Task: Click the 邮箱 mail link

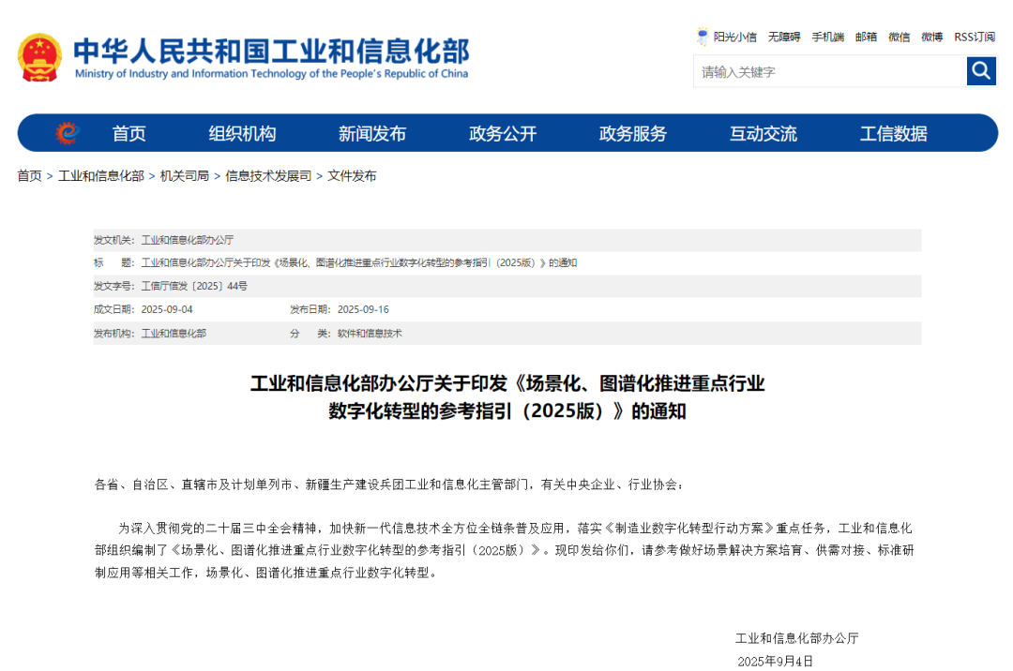Action: tap(866, 37)
